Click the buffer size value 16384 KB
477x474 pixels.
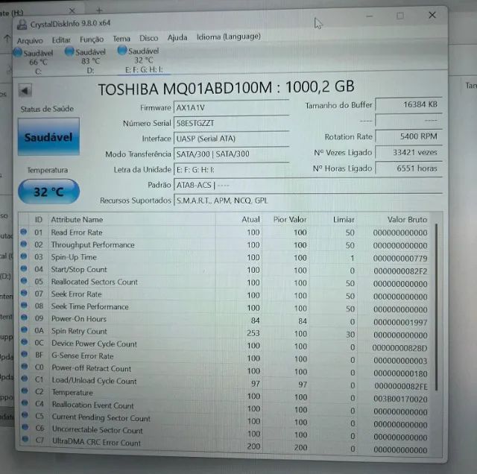(408, 104)
